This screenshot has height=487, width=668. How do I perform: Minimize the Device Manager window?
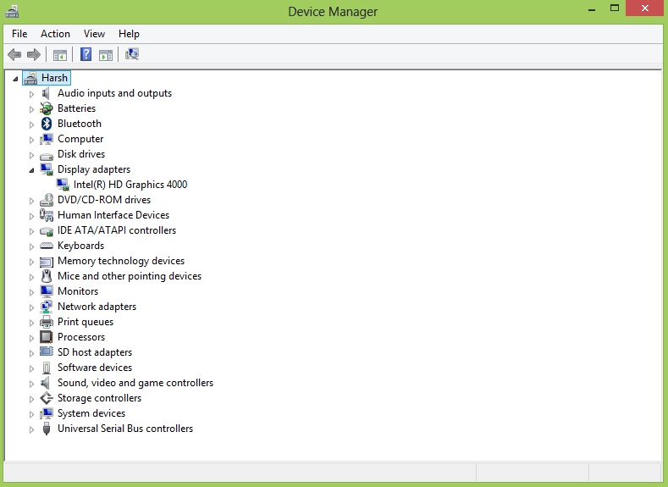592,9
